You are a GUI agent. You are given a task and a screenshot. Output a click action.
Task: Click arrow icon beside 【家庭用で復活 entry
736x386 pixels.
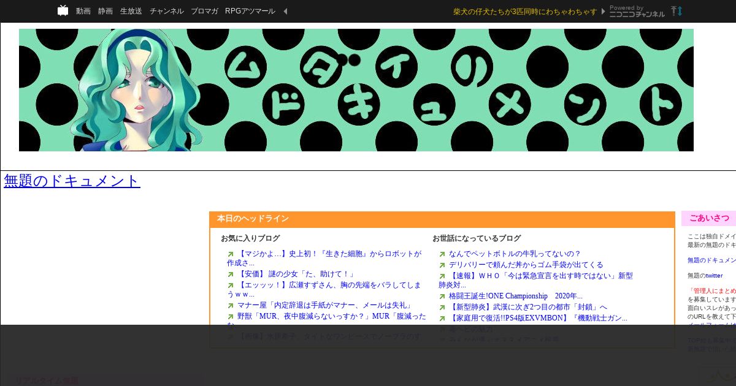pos(442,319)
